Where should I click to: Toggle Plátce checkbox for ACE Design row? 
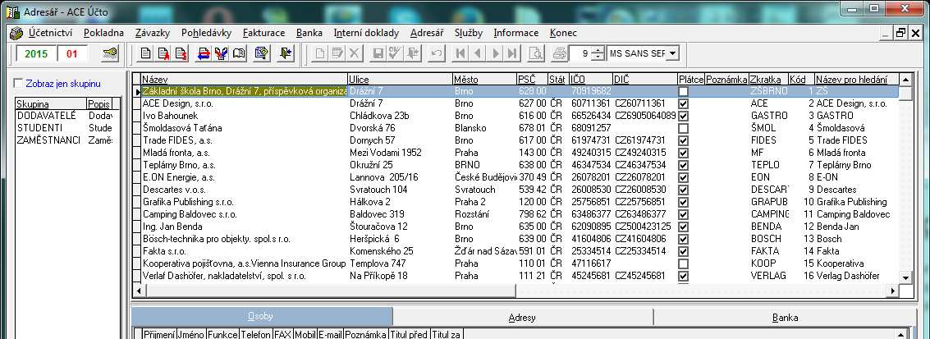coord(683,103)
